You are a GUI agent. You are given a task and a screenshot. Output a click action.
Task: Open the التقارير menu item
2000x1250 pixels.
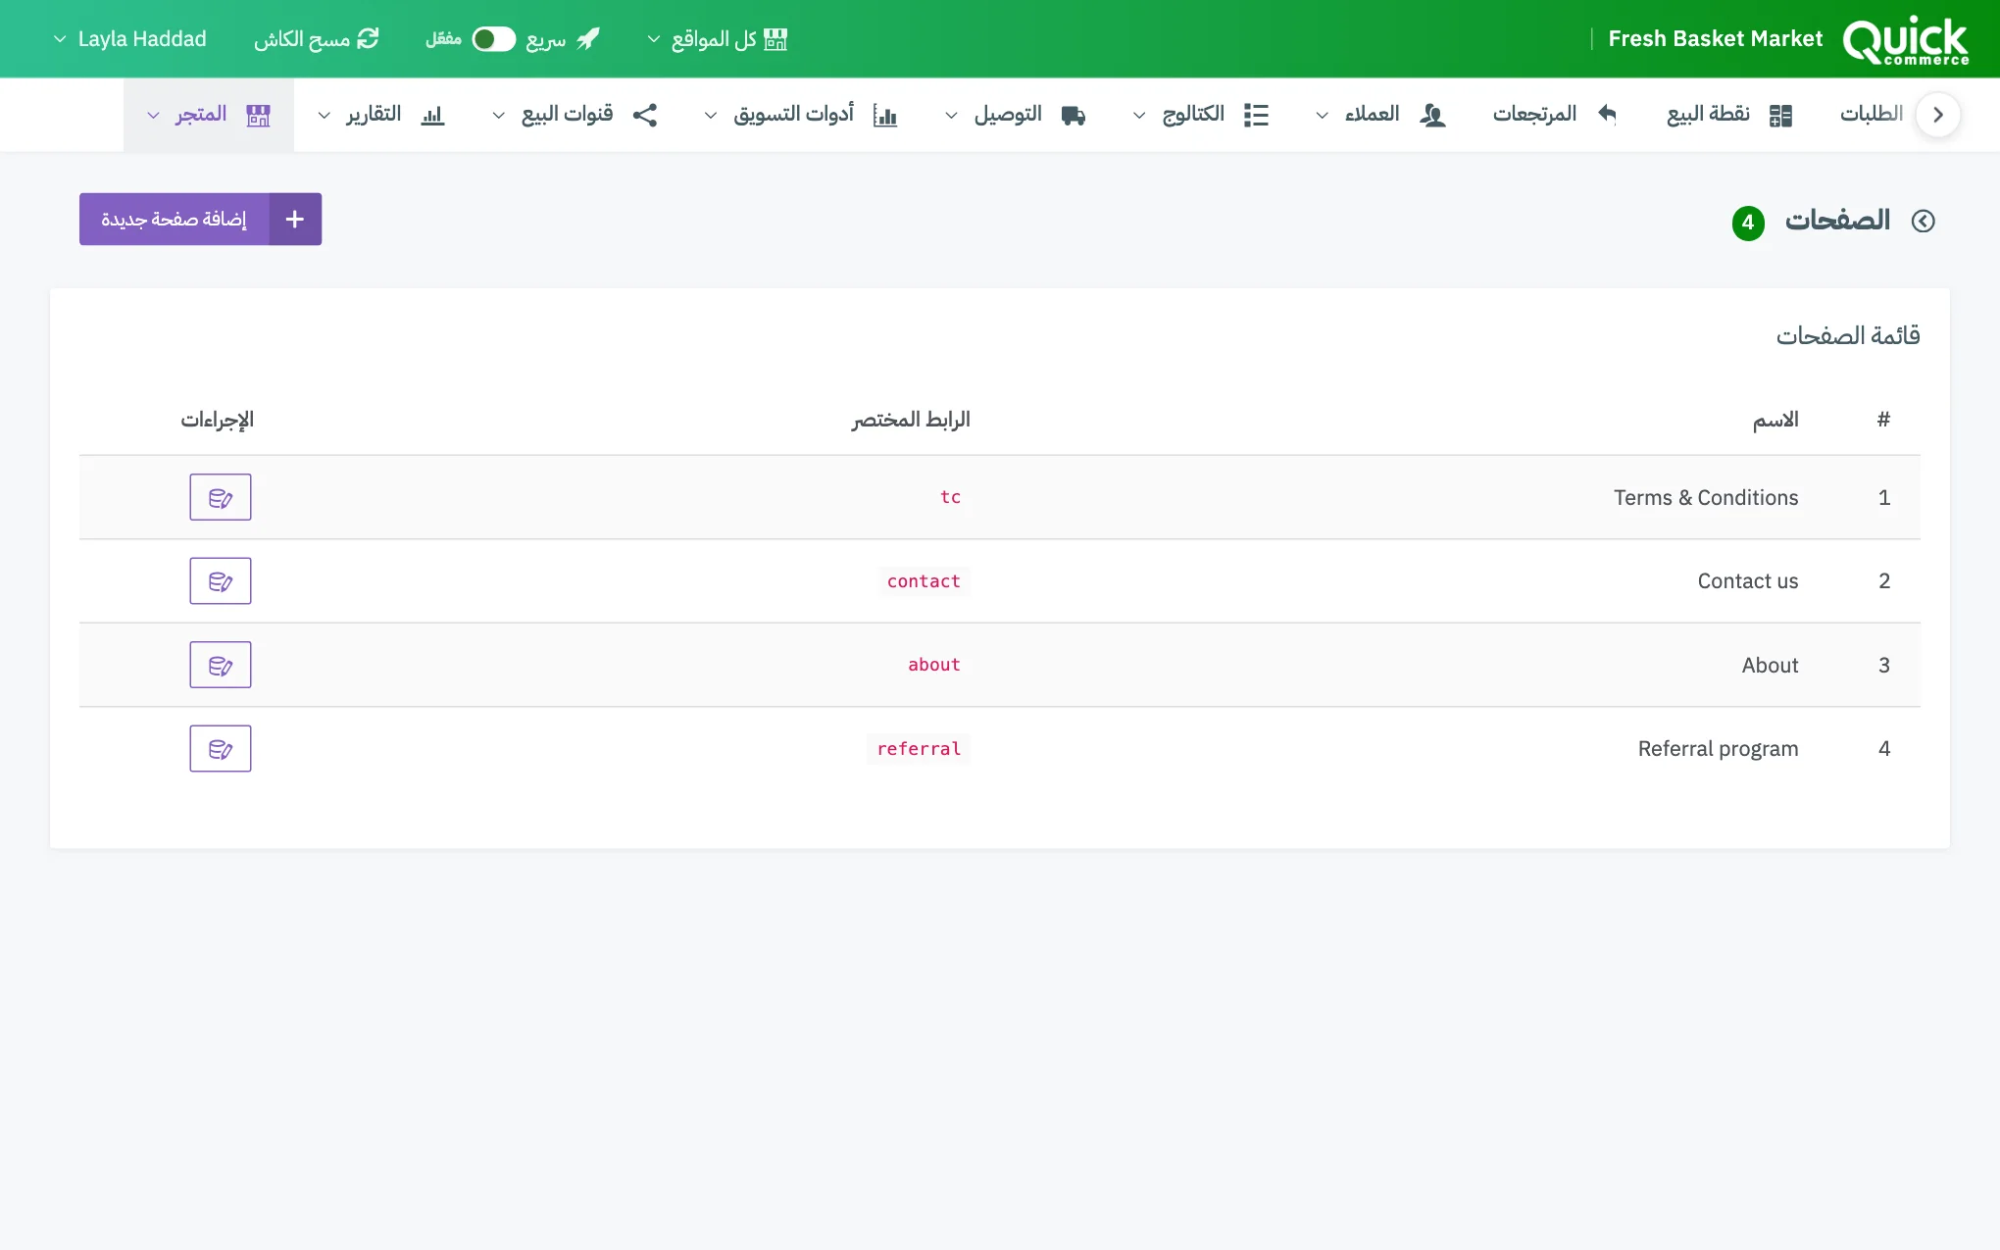click(x=382, y=115)
